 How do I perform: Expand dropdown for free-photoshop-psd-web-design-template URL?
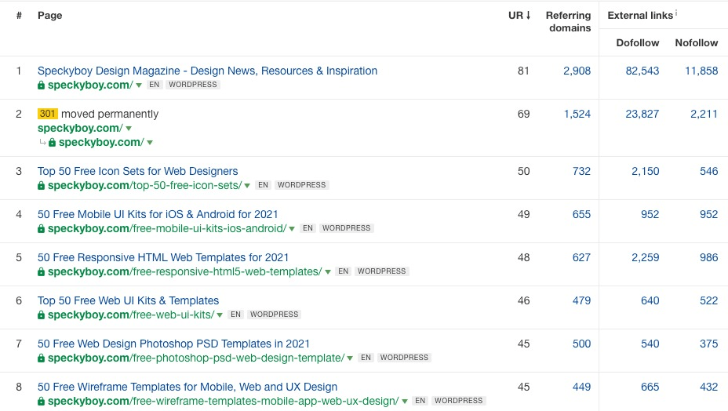[x=350, y=358]
